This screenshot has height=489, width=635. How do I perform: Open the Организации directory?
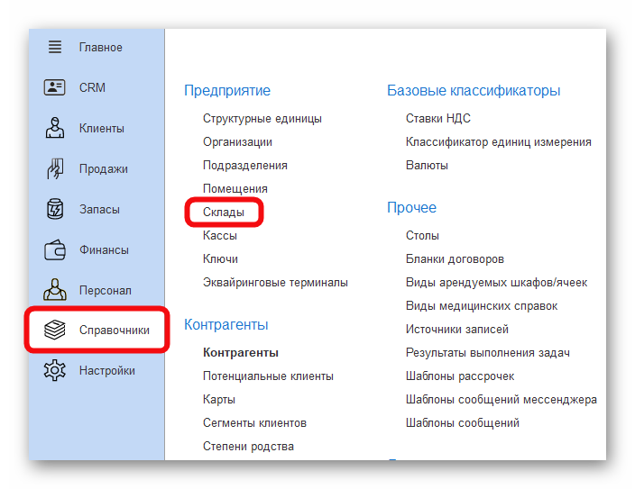[x=237, y=142]
